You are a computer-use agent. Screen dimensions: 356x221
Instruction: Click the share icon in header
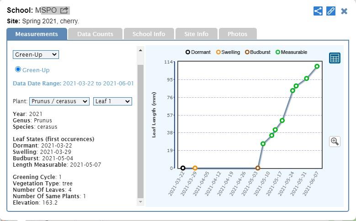318,11
